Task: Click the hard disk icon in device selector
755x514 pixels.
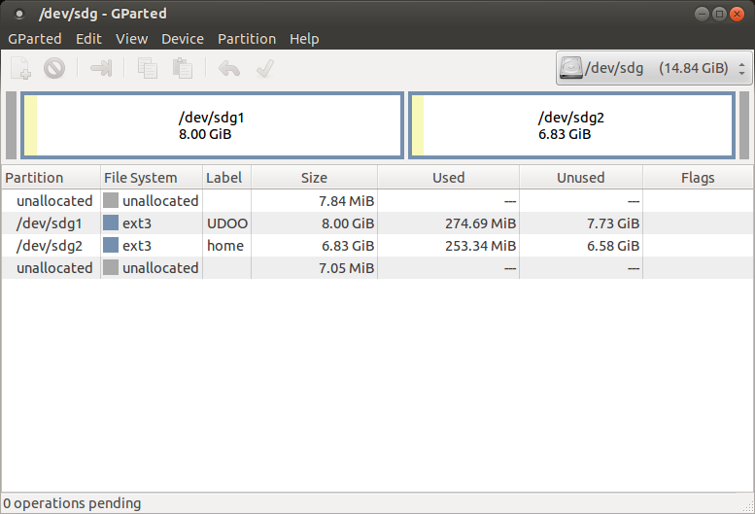Action: click(x=570, y=69)
